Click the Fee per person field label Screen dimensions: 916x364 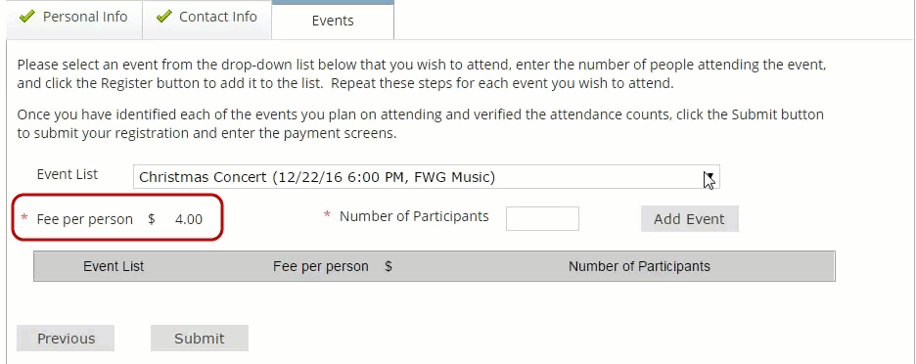[x=85, y=220]
